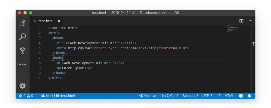Place cursor on <!DOCTYPE html> line
271x108 pixels.
coord(63,28)
